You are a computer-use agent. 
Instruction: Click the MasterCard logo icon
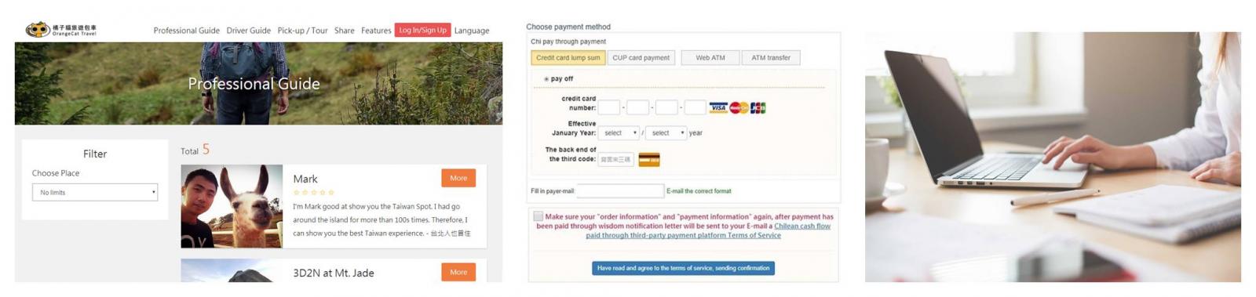[739, 108]
